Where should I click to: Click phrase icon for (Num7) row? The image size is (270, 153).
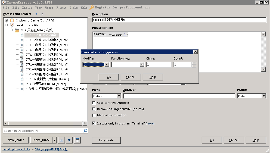click(21, 64)
